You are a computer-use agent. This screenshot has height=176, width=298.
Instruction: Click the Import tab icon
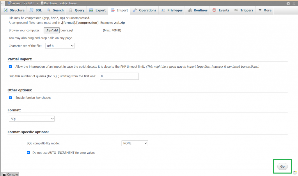113,10
